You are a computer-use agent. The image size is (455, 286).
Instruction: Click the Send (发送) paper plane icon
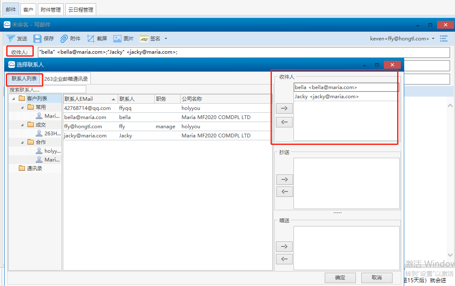pos(11,39)
